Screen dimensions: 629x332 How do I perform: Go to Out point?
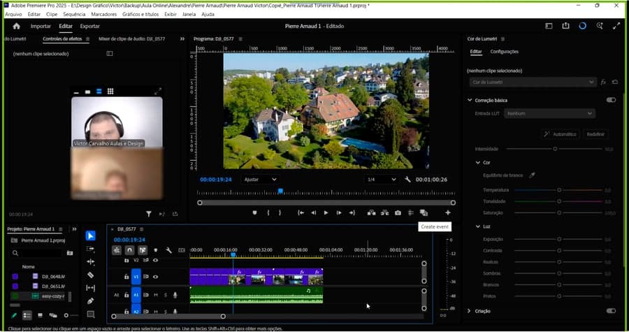(x=352, y=213)
